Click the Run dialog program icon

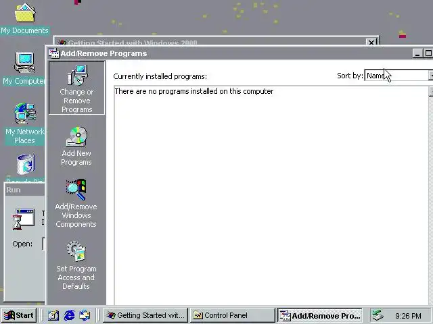24,219
